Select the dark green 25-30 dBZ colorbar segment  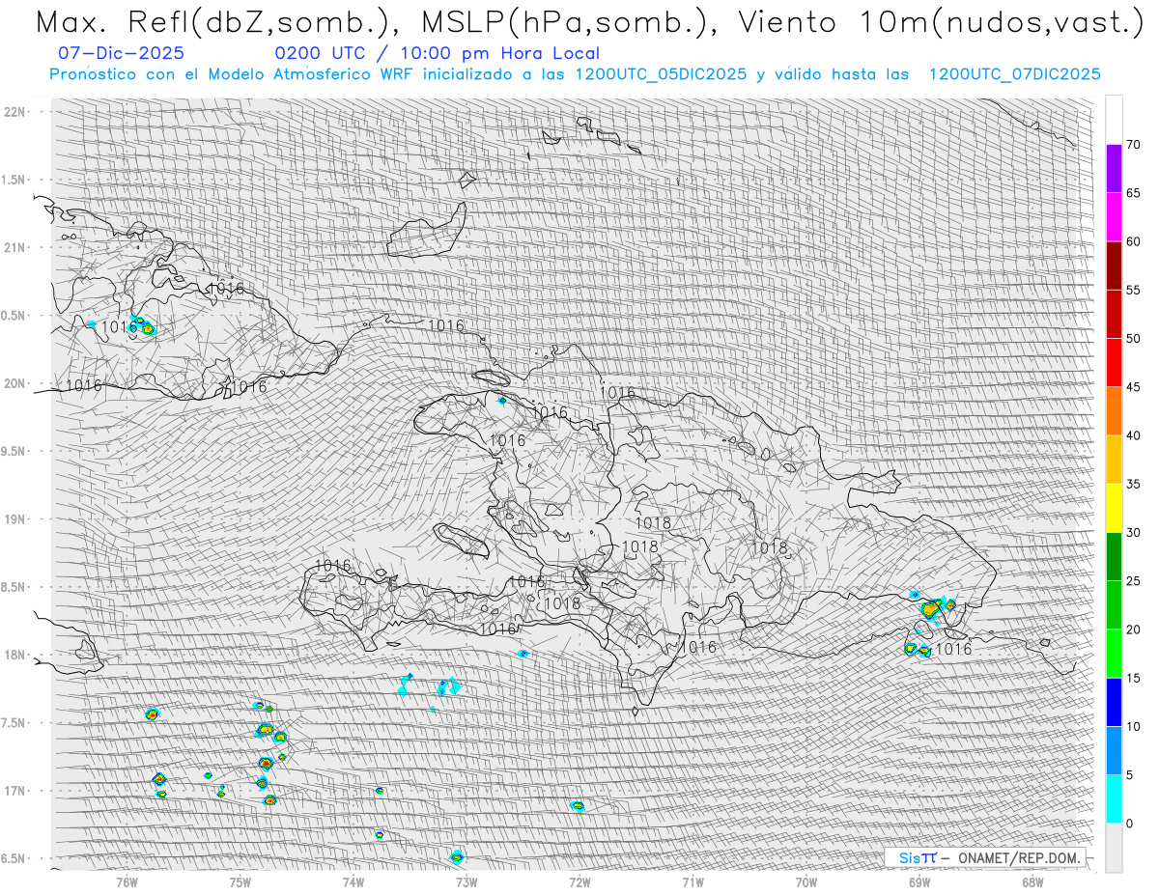[x=1114, y=556]
